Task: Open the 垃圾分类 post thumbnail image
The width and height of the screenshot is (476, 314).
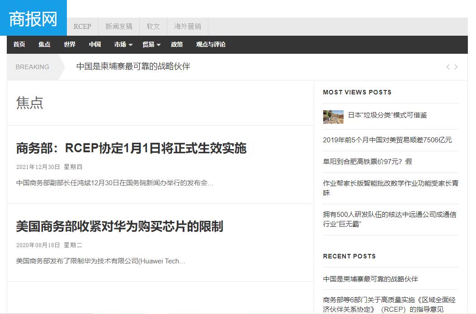Action: (x=333, y=117)
